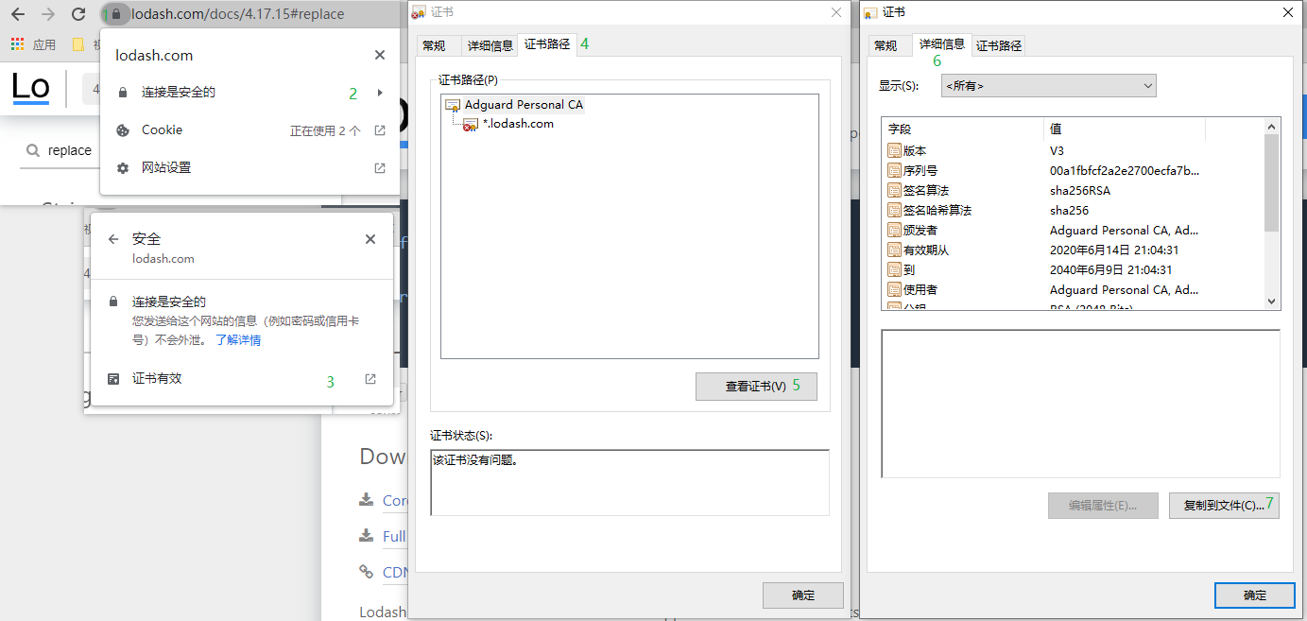Click 确定 in the right 证书 dialog
Image resolution: width=1307 pixels, height=621 pixels.
[x=1254, y=595]
